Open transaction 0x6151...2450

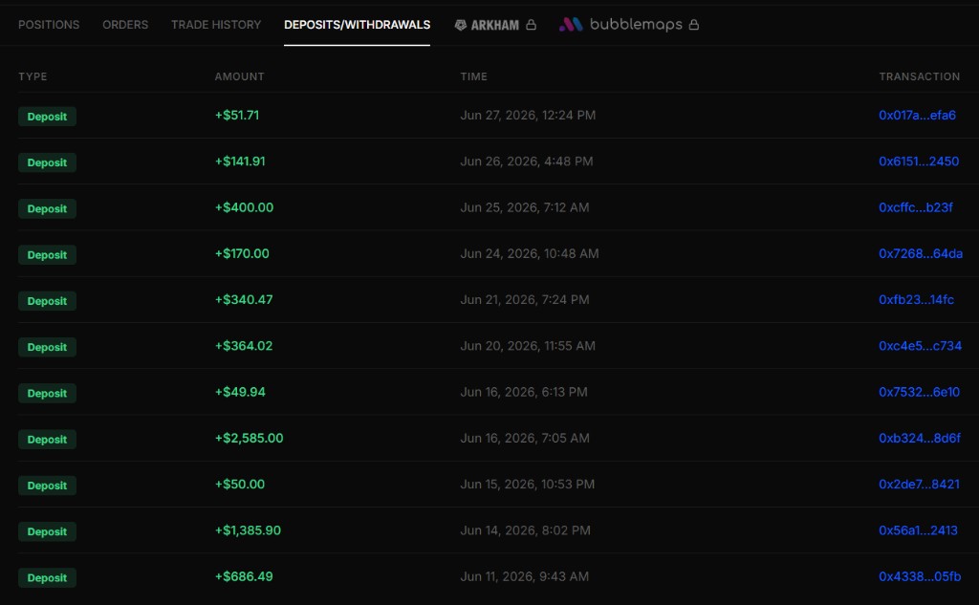(x=919, y=162)
